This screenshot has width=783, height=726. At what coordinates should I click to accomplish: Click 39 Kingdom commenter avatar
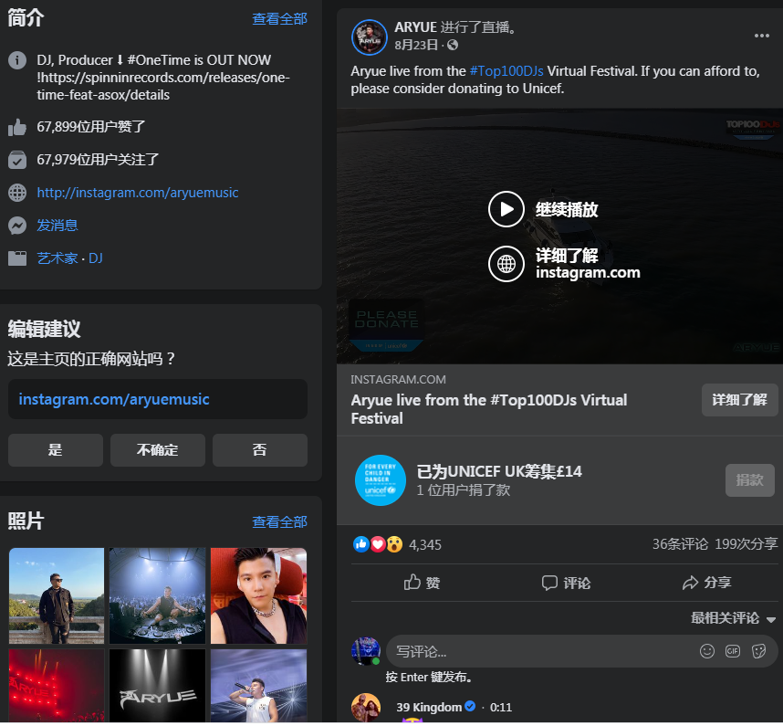coord(366,707)
